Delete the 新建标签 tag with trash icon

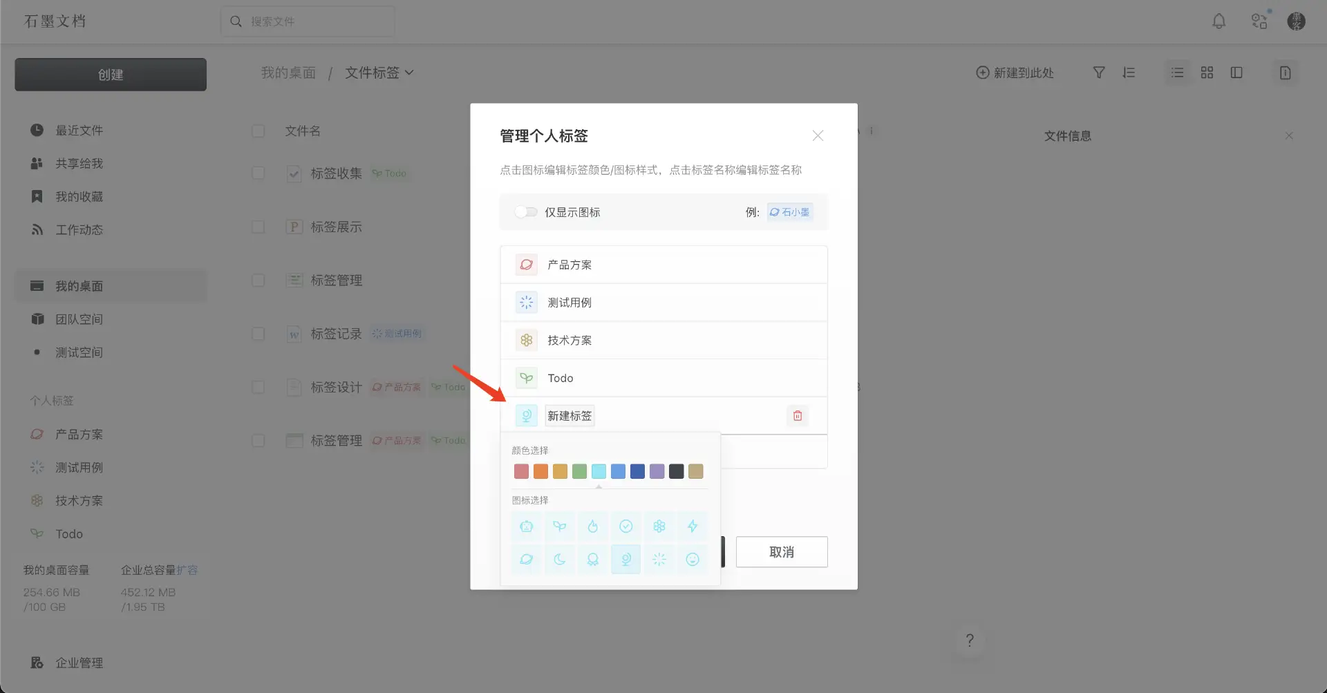tap(798, 416)
